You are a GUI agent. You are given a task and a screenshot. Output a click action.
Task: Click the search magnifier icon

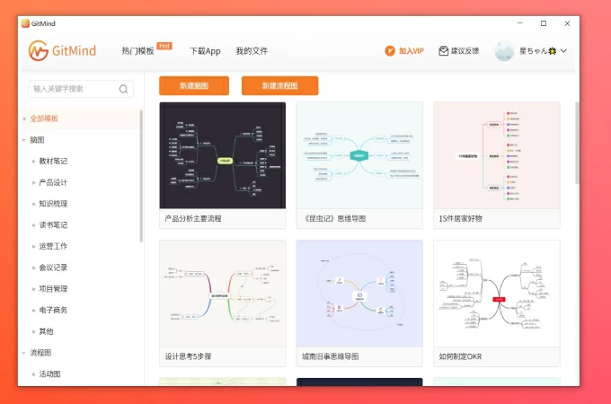123,89
